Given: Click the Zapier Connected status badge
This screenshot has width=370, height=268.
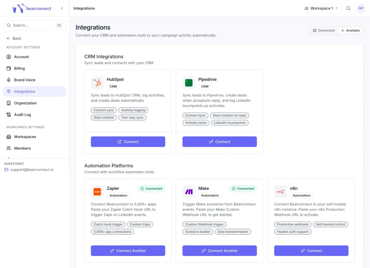Looking at the screenshot, I should tap(151, 188).
